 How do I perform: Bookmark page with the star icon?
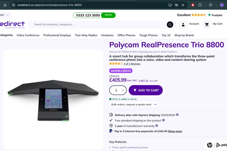pyautogui.click(x=183, y=5)
